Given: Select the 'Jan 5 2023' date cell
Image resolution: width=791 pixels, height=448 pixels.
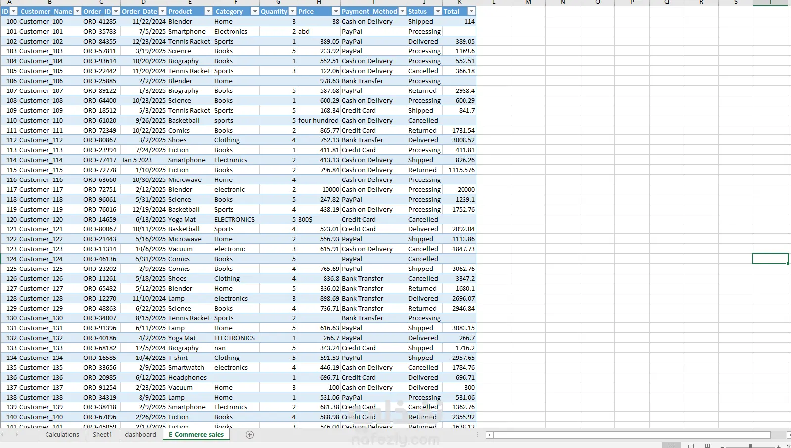Looking at the screenshot, I should pos(143,160).
